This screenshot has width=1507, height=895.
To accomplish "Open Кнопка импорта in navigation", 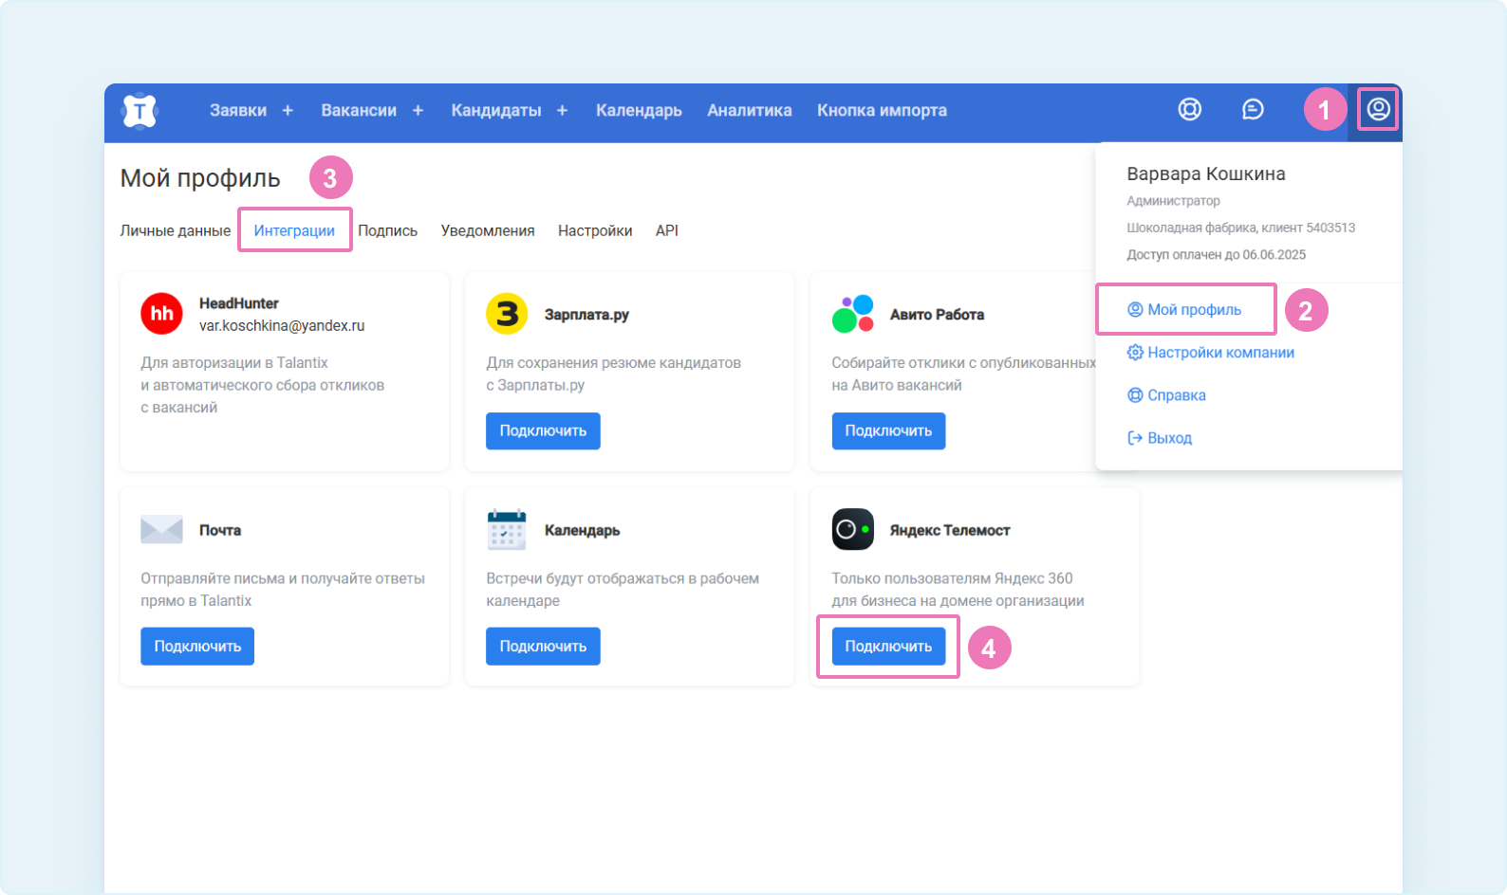I will coord(882,111).
